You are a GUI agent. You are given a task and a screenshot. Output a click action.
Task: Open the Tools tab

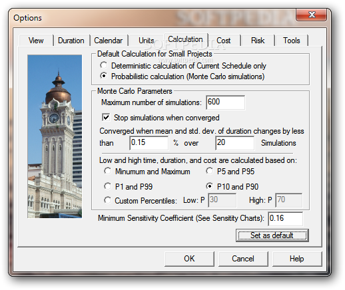click(x=292, y=41)
